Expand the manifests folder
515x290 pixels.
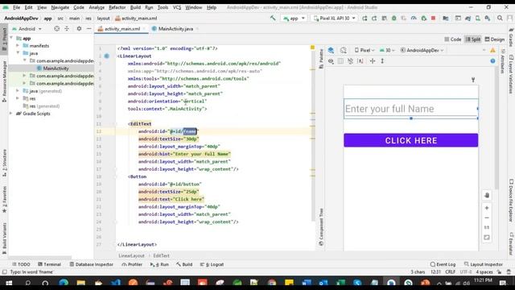click(x=18, y=45)
